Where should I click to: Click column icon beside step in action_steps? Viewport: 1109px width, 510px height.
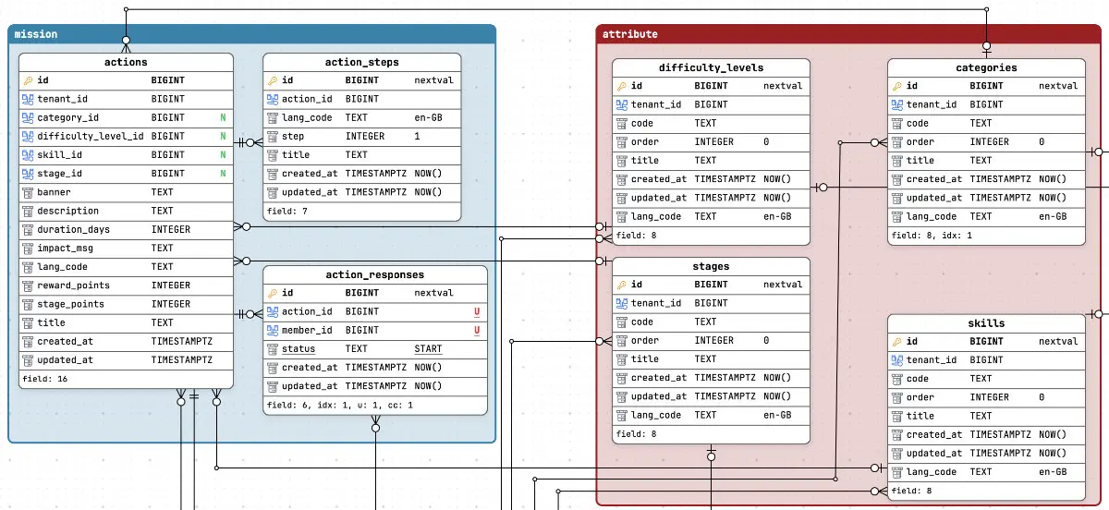pyautogui.click(x=272, y=136)
